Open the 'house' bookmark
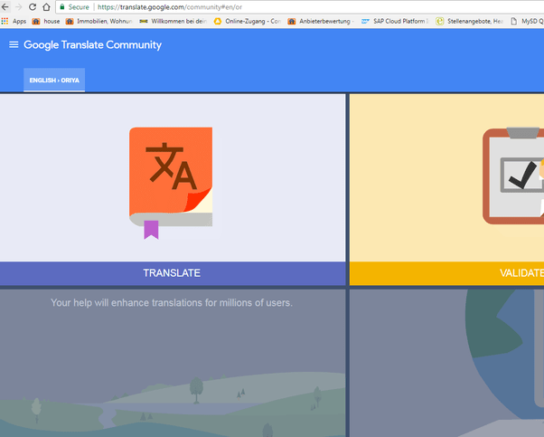 pyautogui.click(x=46, y=21)
